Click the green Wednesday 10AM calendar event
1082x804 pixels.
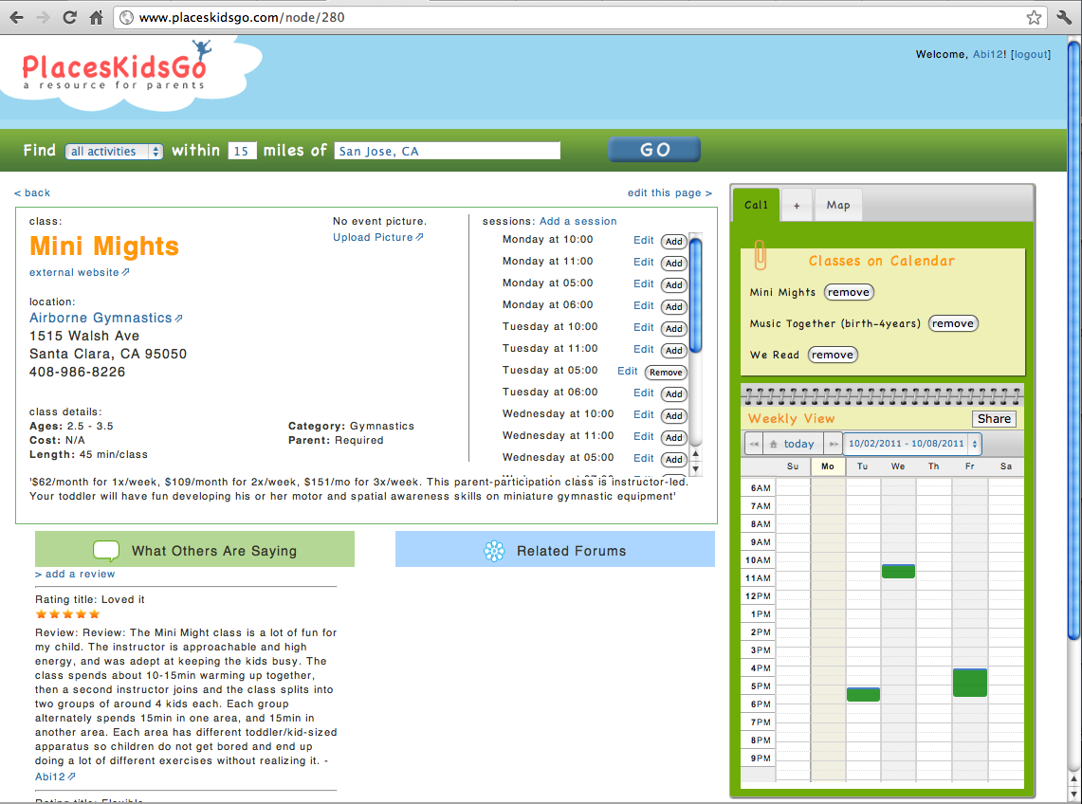pyautogui.click(x=898, y=571)
